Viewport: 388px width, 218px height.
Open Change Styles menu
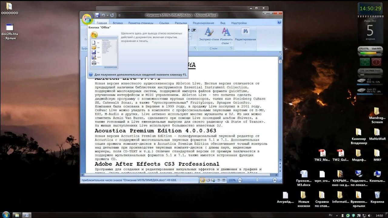pyautogui.click(x=226, y=36)
